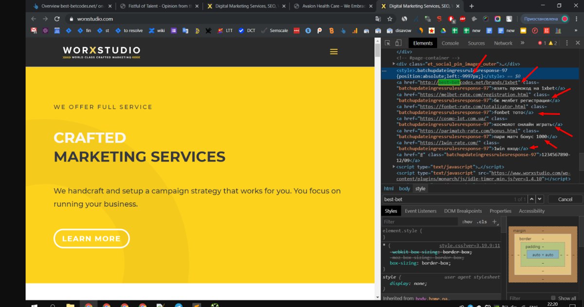Switch to 'Fistful of Talent' browser tab
Viewport: 584px width, 307px height.
pos(158,6)
